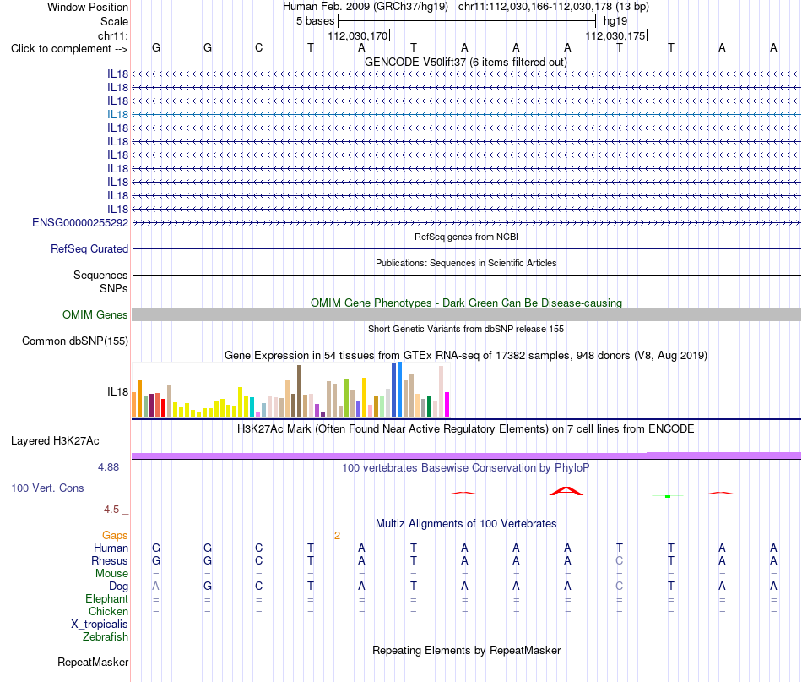Click the faded C base in the Rhesus row
The image size is (802, 682).
point(620,560)
